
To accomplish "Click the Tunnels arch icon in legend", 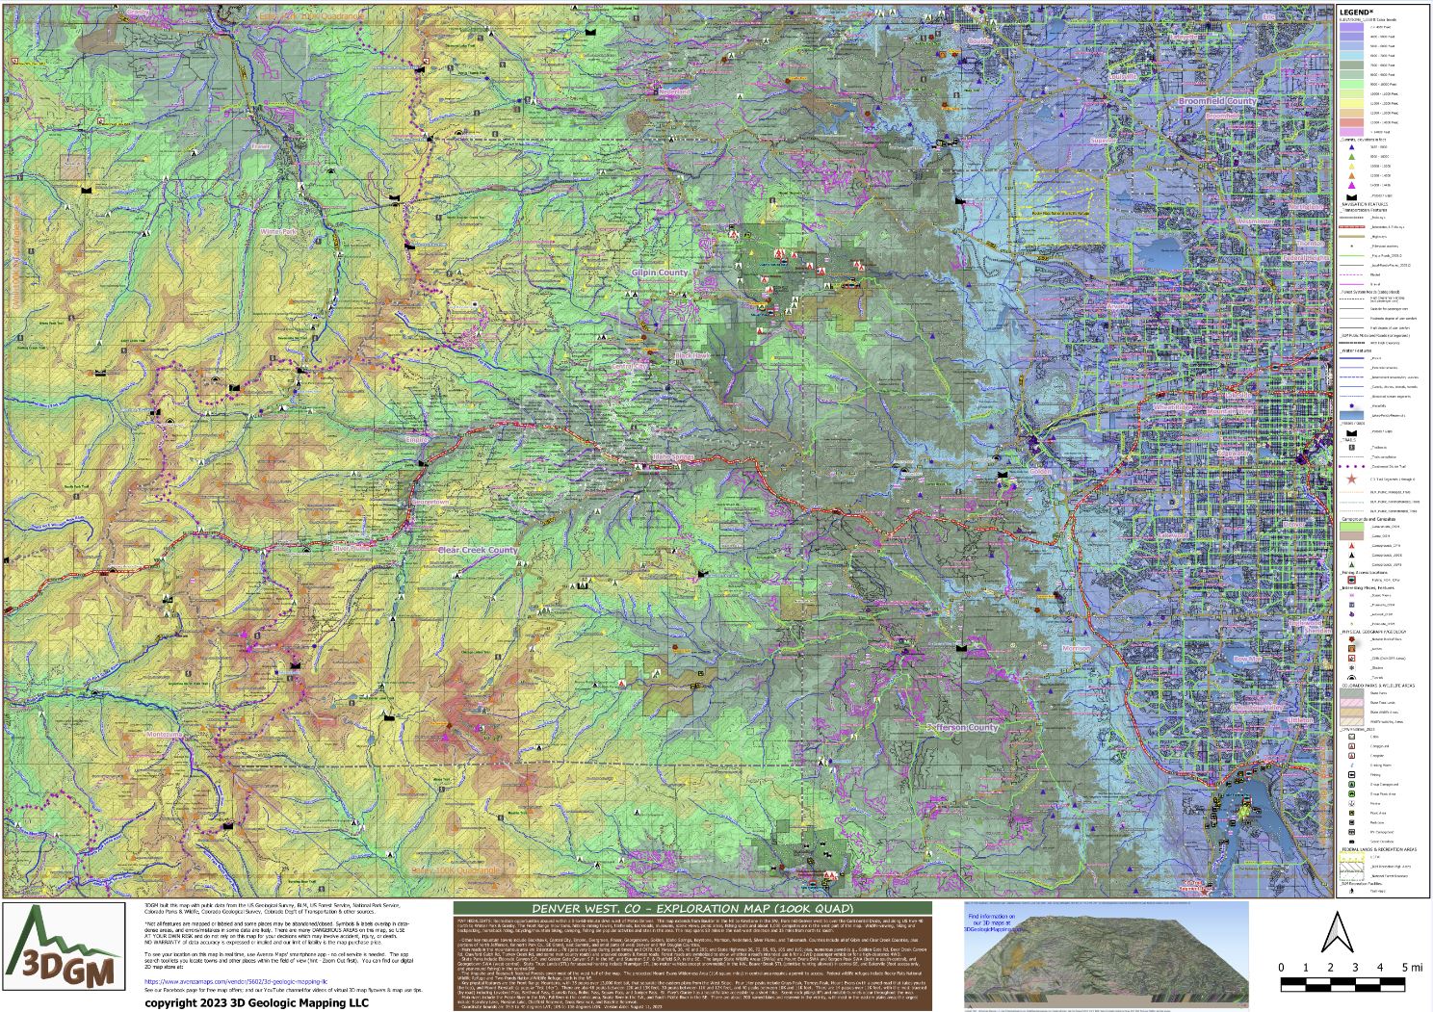I will coord(1352,677).
